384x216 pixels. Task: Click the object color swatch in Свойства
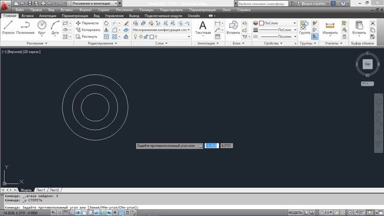click(x=256, y=23)
